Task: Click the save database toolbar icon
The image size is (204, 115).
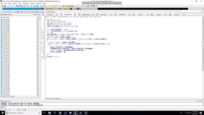Action: click(5, 6)
